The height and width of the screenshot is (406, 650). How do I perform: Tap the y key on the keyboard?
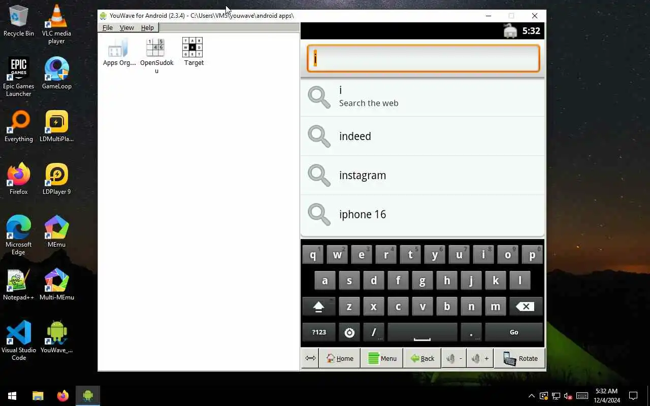pyautogui.click(x=435, y=255)
